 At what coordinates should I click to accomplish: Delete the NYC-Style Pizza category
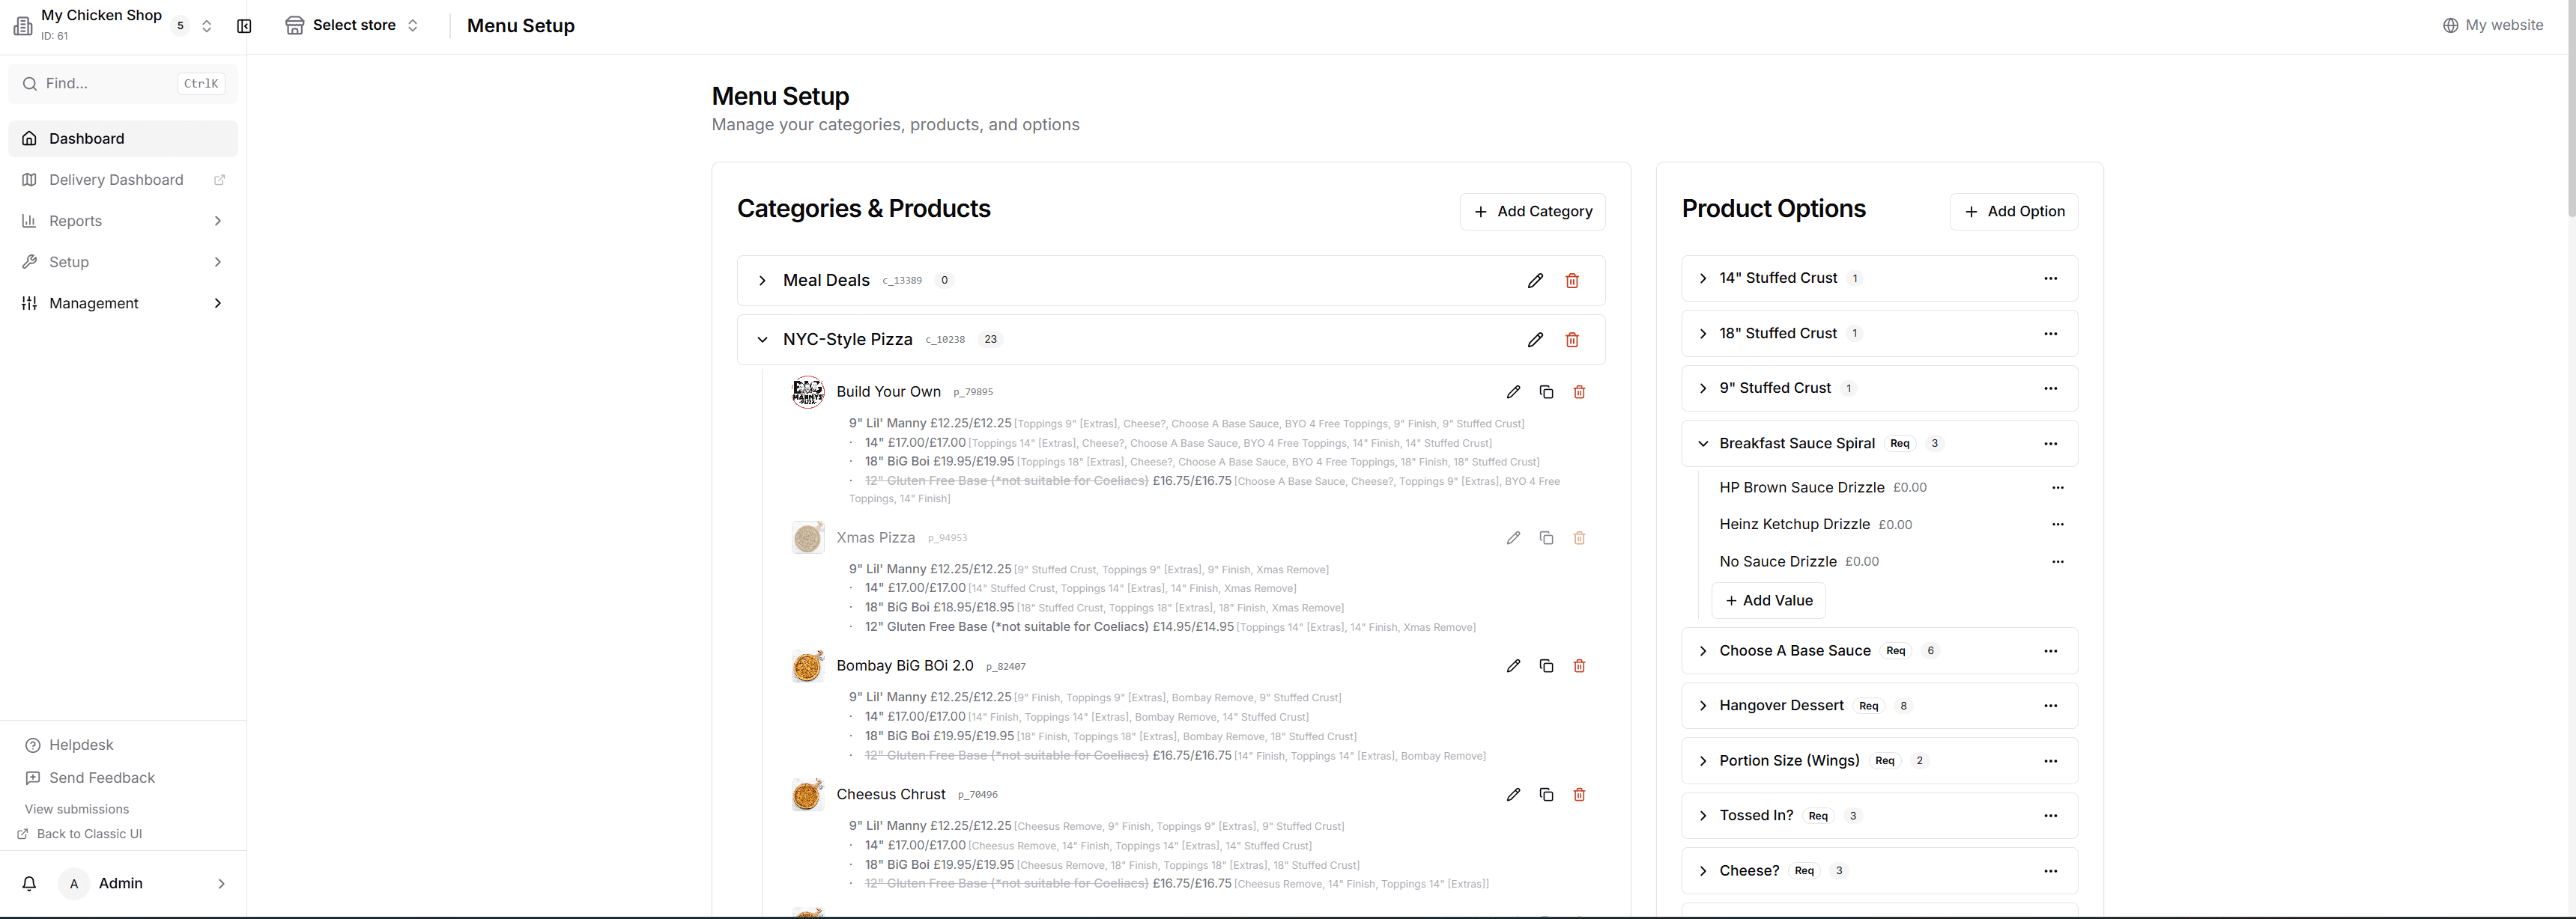pyautogui.click(x=1572, y=340)
